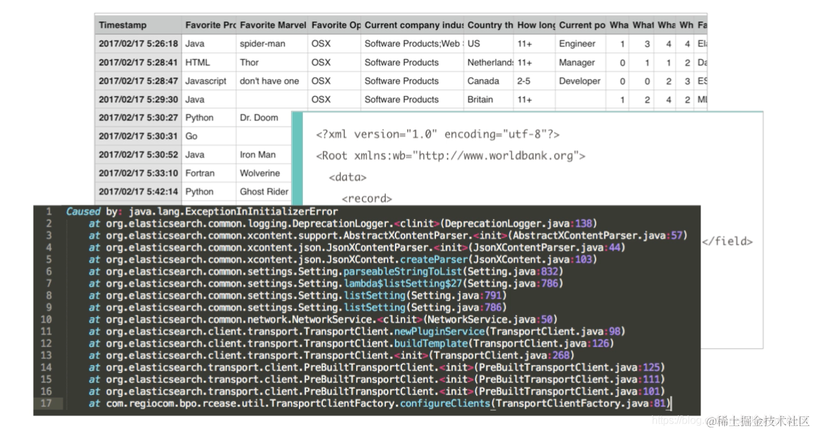
Task: Click line number 10 in editor gutter
Action: click(x=46, y=319)
